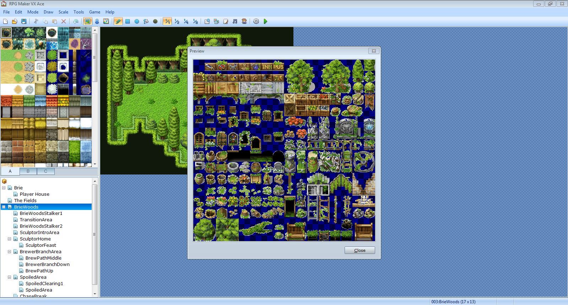Open the Game menu
The width and height of the screenshot is (568, 305).
[x=94, y=12]
